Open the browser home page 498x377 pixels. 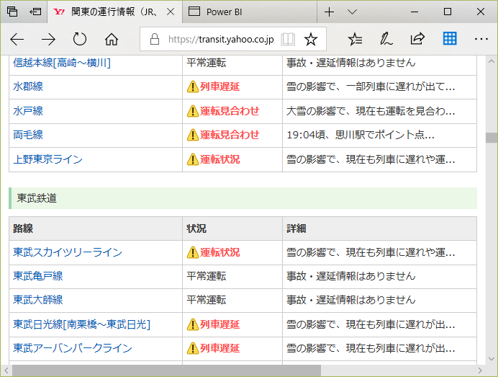coord(111,39)
